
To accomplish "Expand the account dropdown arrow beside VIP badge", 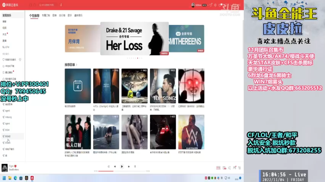I will [208, 5].
